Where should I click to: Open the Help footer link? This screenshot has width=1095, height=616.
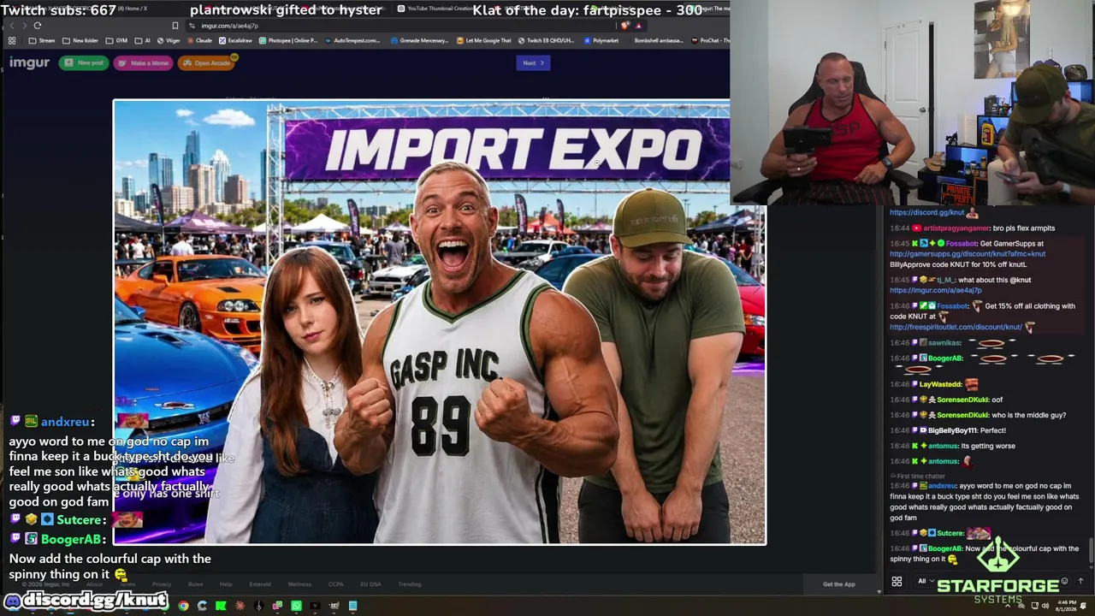point(226,584)
